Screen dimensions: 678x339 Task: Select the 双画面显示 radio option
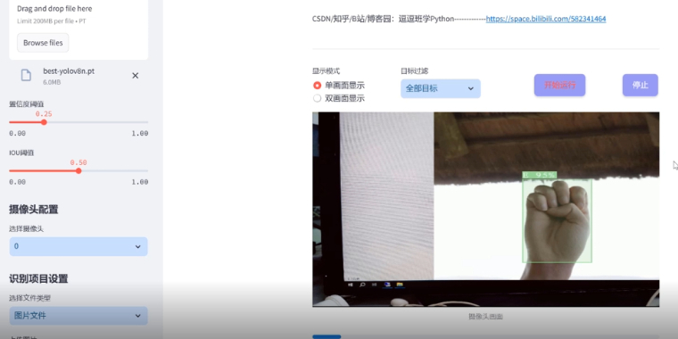click(x=339, y=98)
